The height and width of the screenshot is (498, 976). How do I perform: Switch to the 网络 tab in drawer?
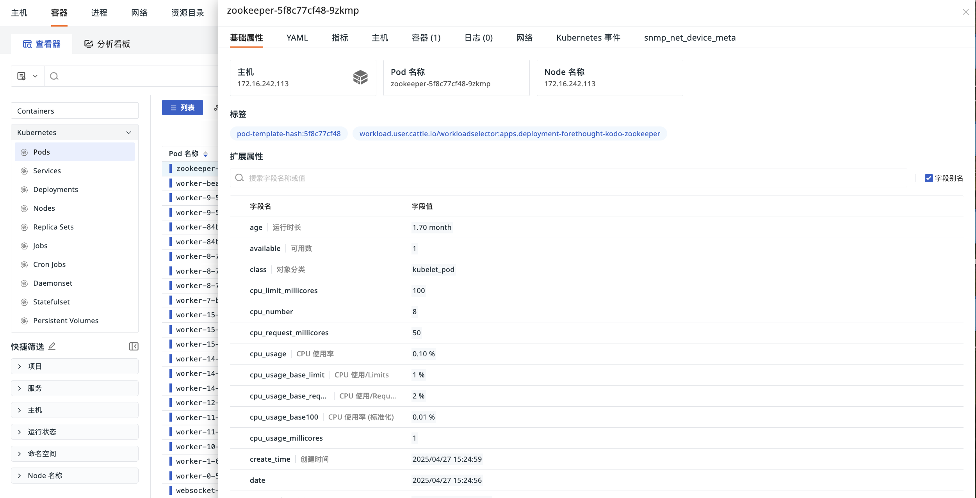click(524, 38)
